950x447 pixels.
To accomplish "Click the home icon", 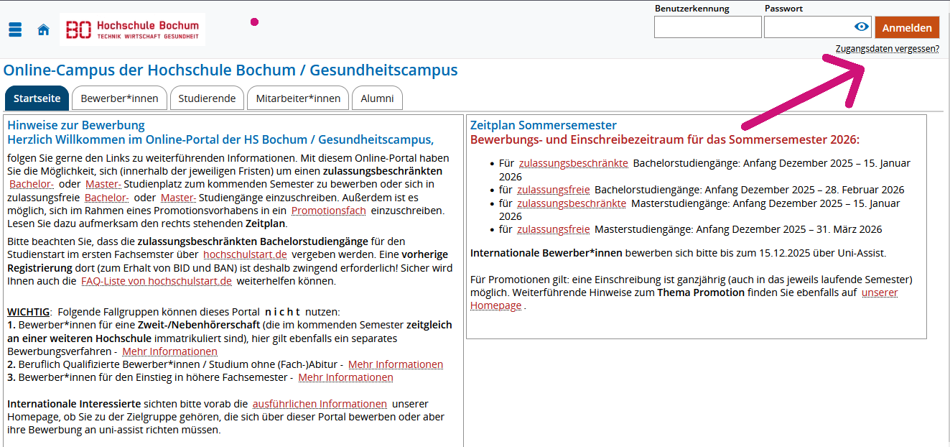I will pyautogui.click(x=44, y=29).
